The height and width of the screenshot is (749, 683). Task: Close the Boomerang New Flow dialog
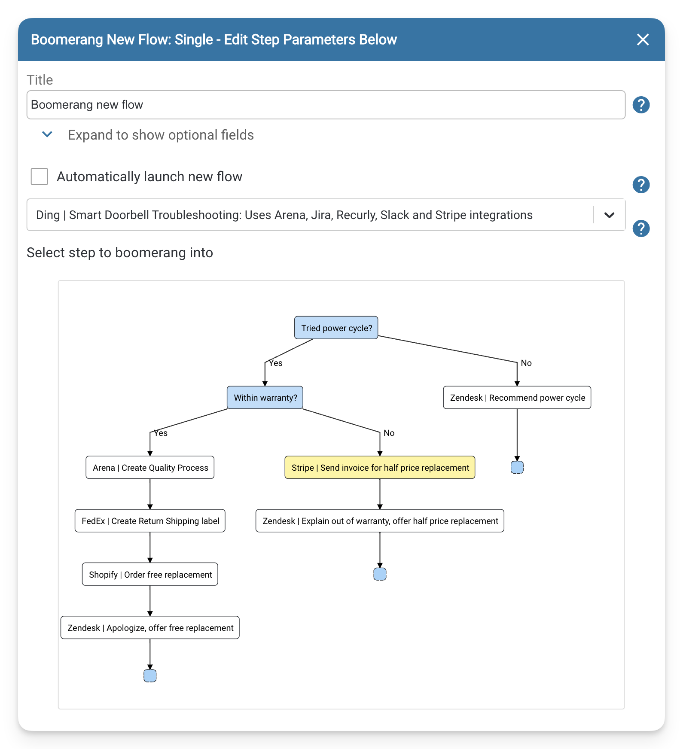click(643, 40)
